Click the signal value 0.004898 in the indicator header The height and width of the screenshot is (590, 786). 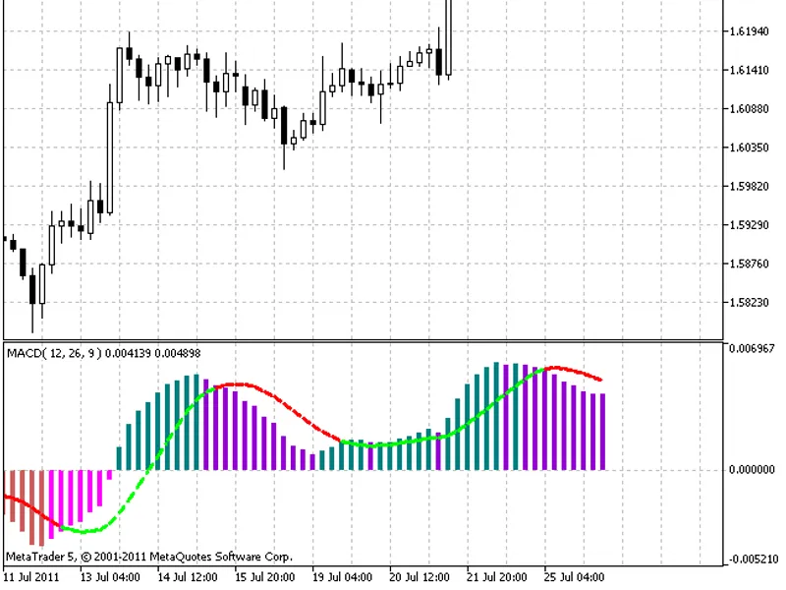pos(178,353)
